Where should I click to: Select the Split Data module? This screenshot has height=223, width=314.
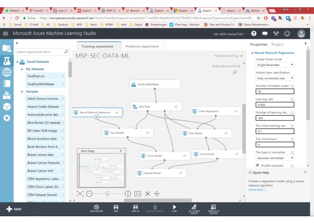coord(156,107)
